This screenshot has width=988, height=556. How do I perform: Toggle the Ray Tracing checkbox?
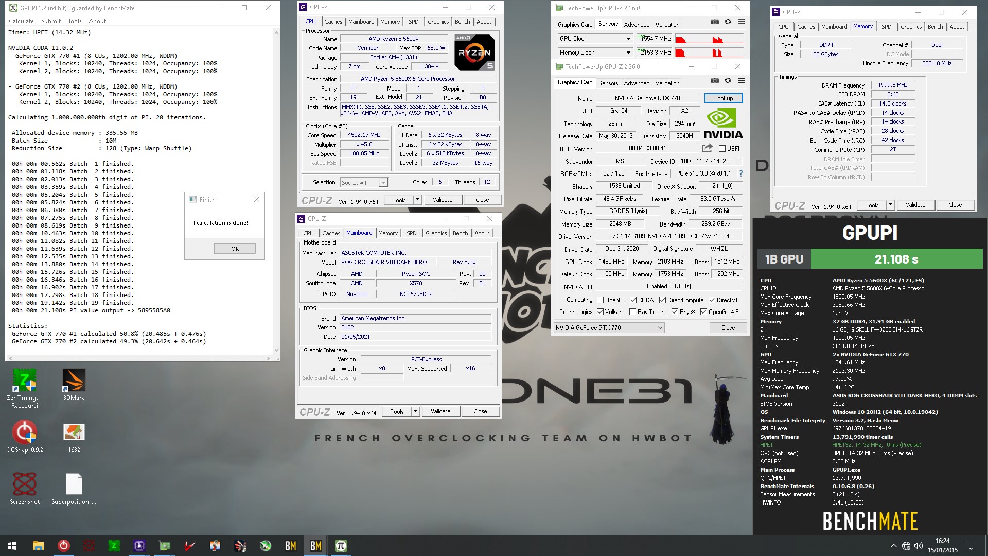(632, 312)
